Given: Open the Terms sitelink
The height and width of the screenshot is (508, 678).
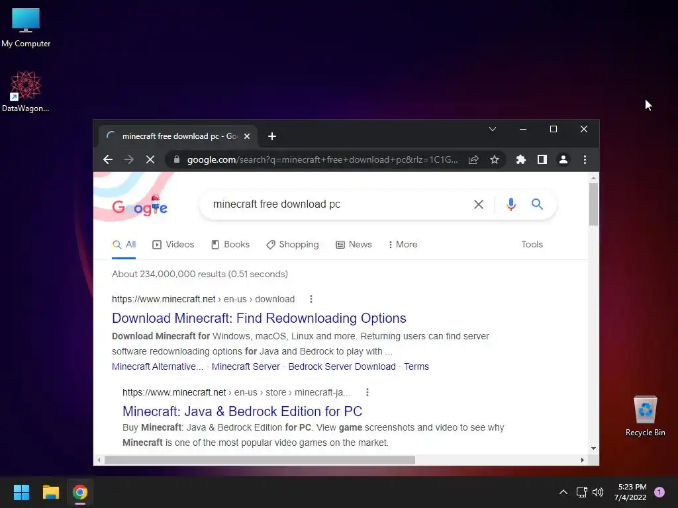Looking at the screenshot, I should [x=416, y=366].
